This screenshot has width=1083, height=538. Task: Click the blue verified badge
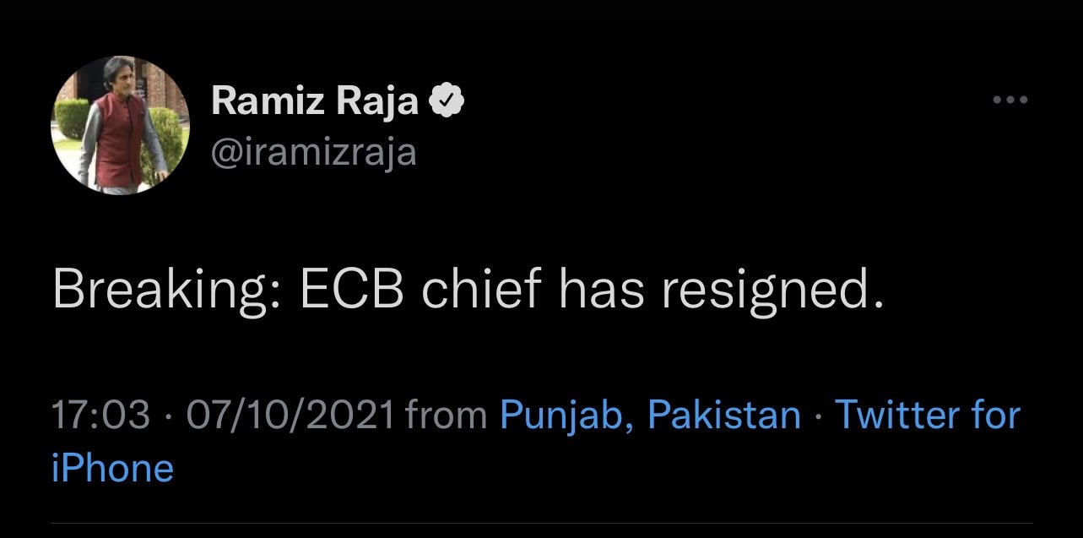(446, 102)
